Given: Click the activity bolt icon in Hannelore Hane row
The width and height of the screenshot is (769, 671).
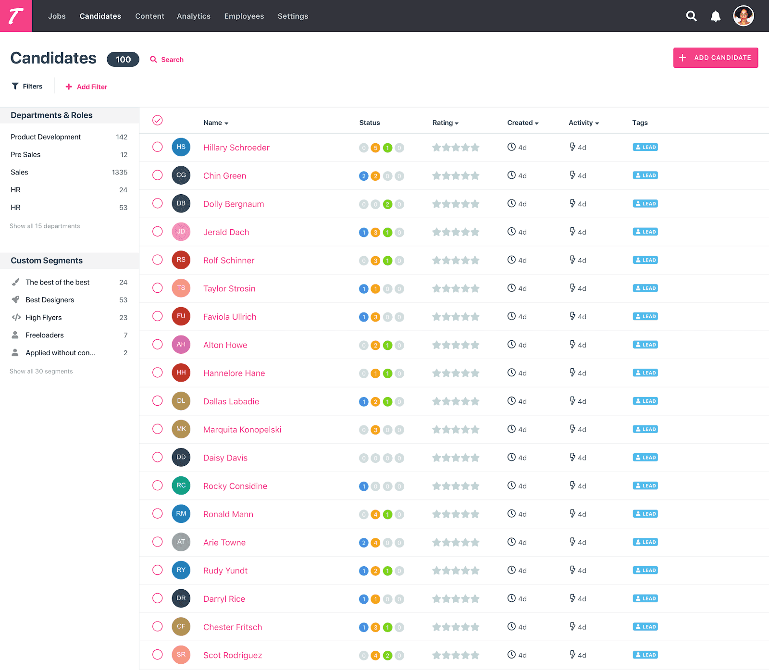Looking at the screenshot, I should coord(572,373).
